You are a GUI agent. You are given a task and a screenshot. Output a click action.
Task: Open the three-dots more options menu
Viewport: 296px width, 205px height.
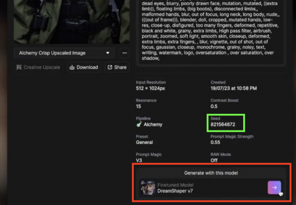pos(124,53)
